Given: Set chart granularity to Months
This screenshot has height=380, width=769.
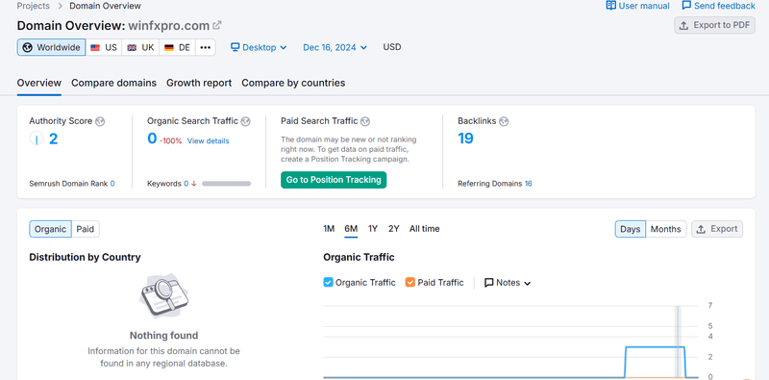Looking at the screenshot, I should 665,229.
